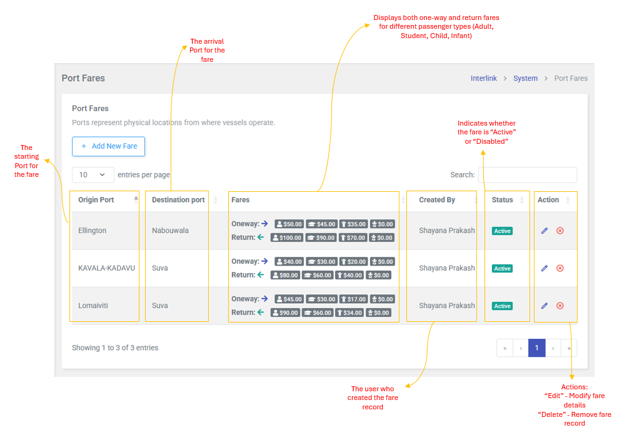
Task: Click the Add New Fare button
Action: (109, 146)
